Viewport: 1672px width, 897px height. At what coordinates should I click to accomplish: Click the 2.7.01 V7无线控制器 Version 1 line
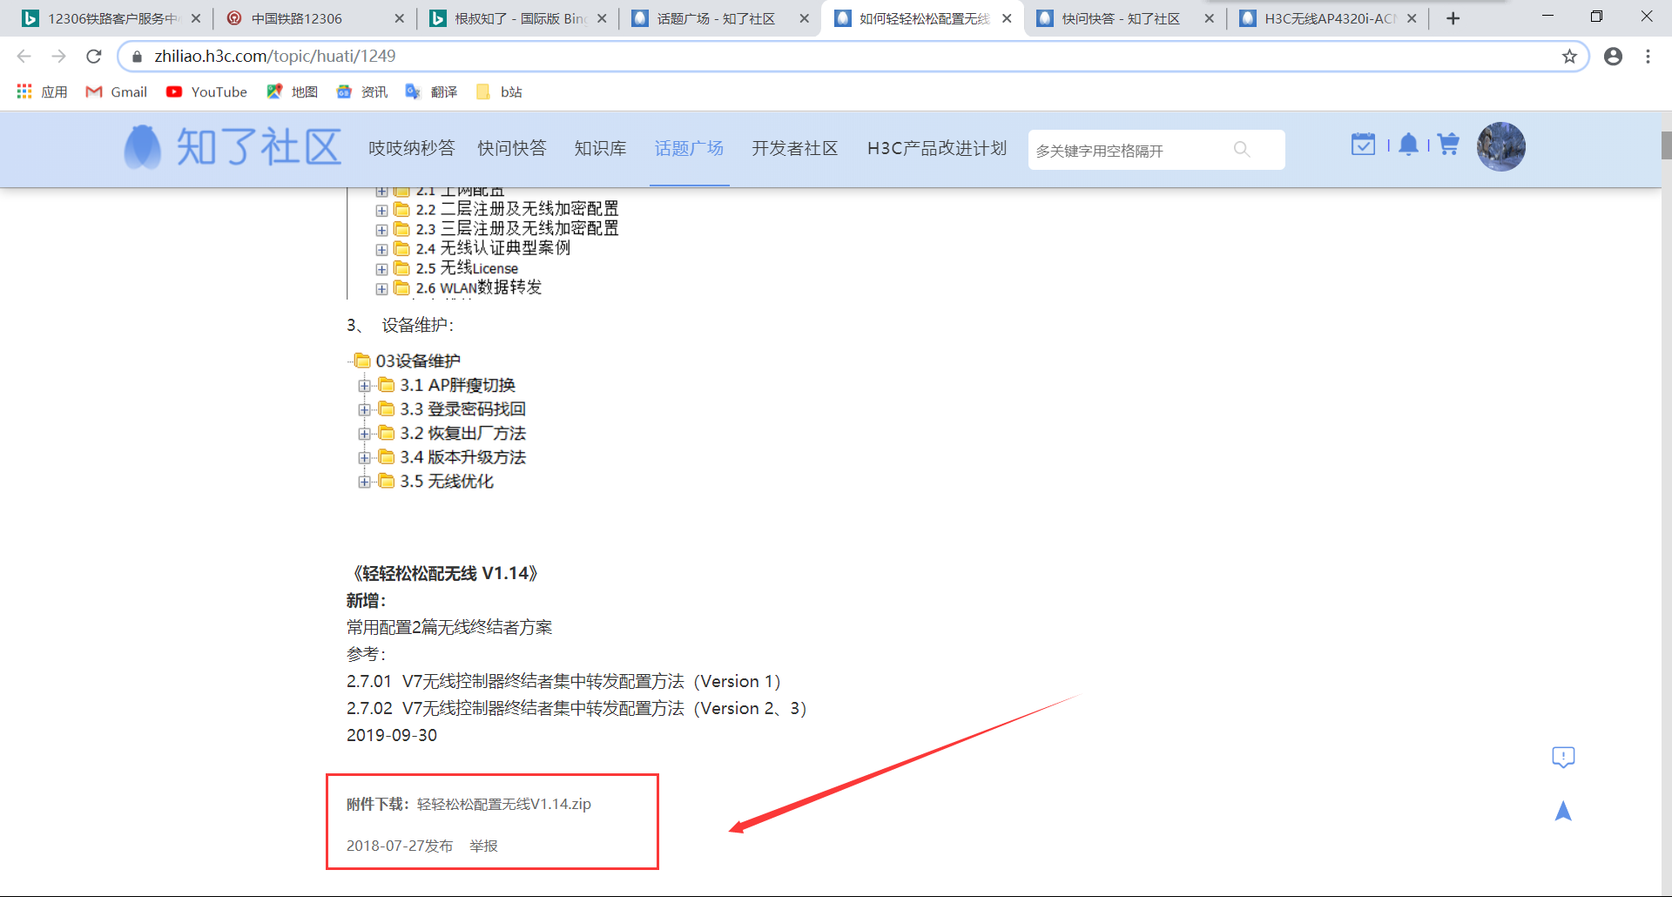point(563,681)
